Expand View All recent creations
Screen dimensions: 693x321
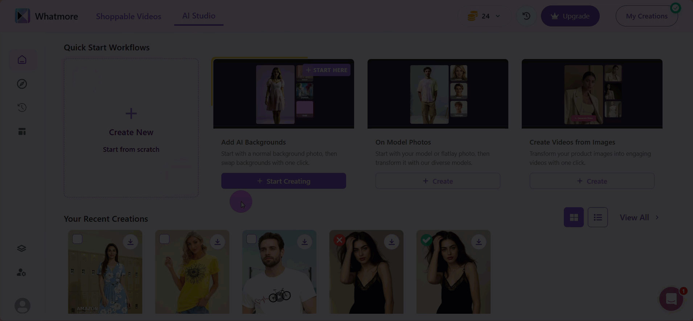tap(639, 217)
